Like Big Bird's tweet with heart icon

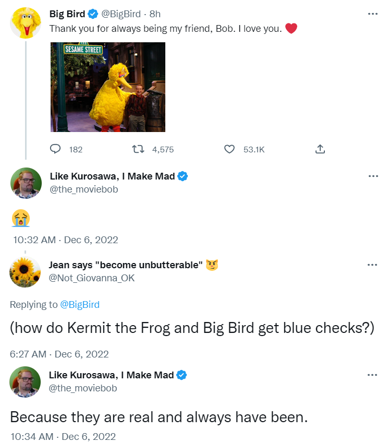229,149
